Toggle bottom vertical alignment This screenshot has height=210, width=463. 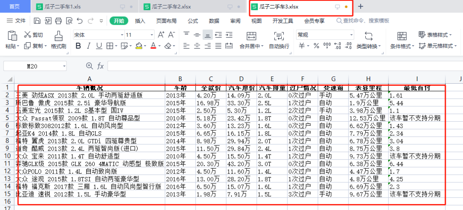(207, 35)
